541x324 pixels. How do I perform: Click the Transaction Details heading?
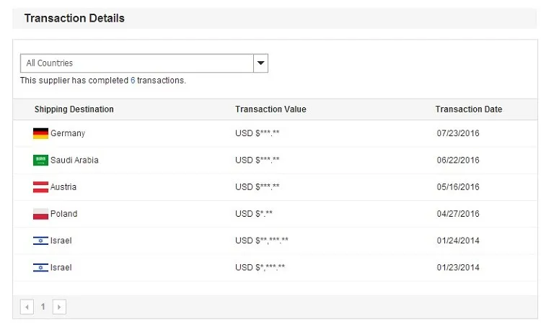tap(74, 18)
